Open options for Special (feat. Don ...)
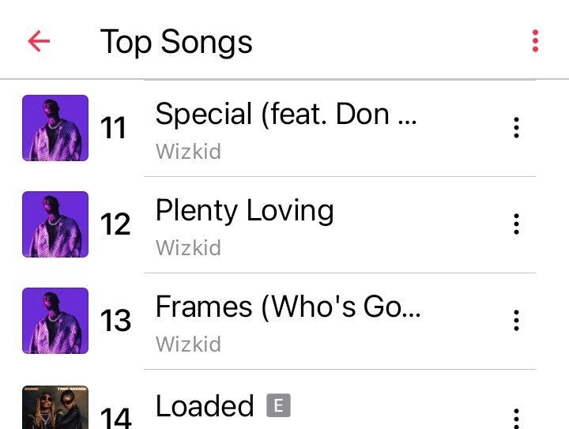Image resolution: width=569 pixels, height=429 pixels. (516, 128)
